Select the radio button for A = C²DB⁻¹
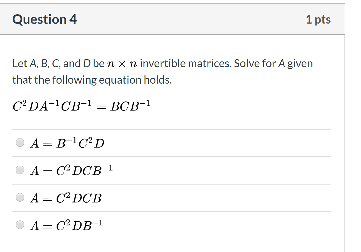Viewport: 361px width, 252px height. click(x=19, y=225)
